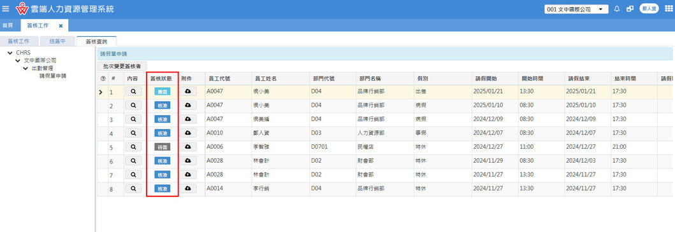Switch to the 送簽中 tab

(x=57, y=41)
